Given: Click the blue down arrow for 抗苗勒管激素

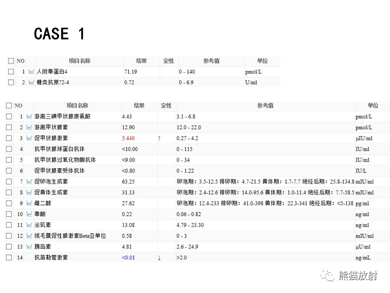Looking at the screenshot, I should 159,258.
